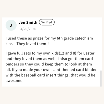Click the word "baseball" in the review
Screen dimensions: 104x104
[x=28, y=75]
